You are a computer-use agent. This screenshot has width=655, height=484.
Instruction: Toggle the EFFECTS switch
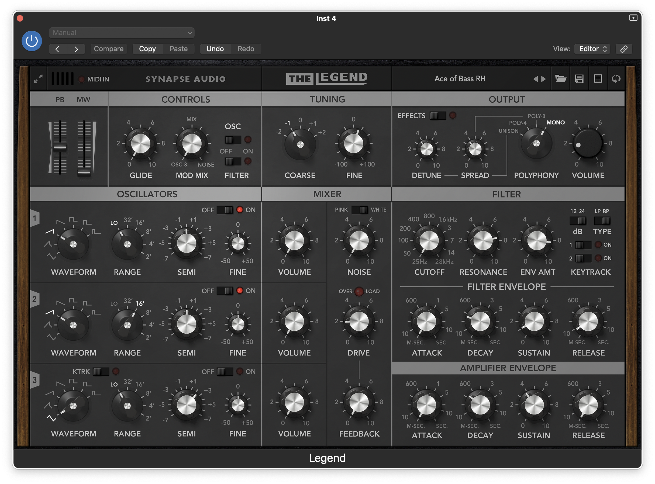click(x=437, y=115)
